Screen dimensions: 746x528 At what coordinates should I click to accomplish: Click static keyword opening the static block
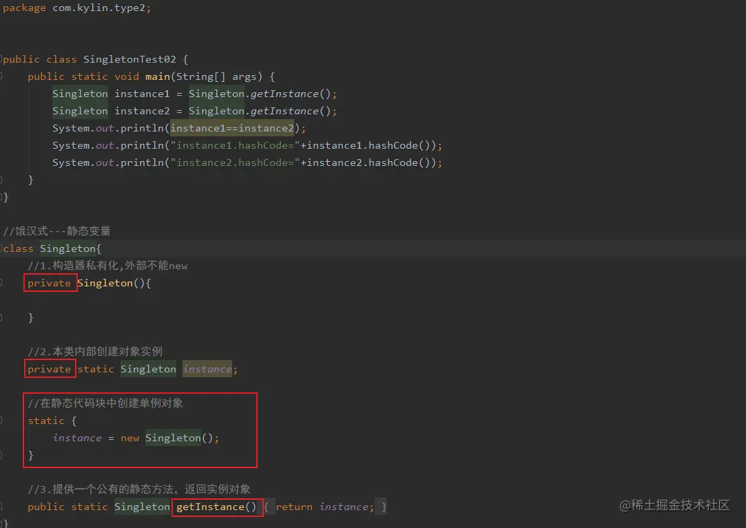click(45, 421)
